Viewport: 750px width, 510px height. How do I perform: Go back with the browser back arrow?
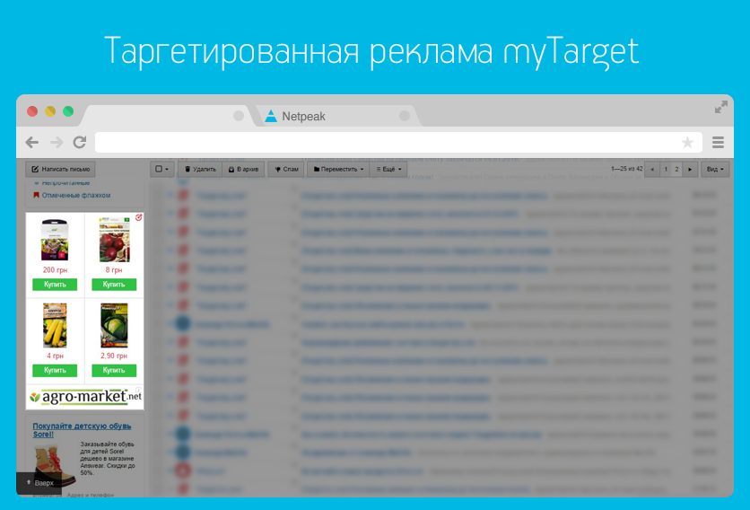(x=32, y=142)
